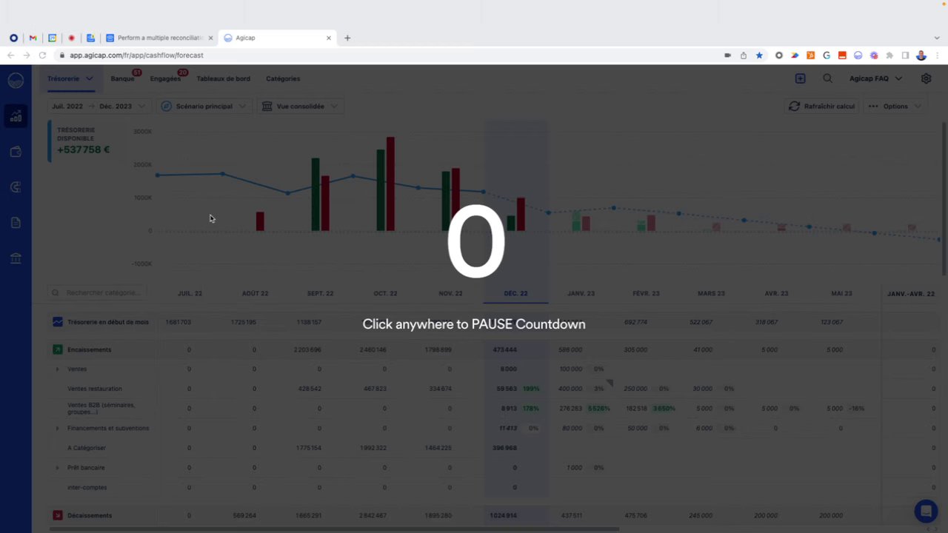Open the wallet icon in the left sidebar

(16, 152)
